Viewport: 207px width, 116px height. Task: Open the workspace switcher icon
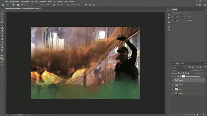(201, 5)
